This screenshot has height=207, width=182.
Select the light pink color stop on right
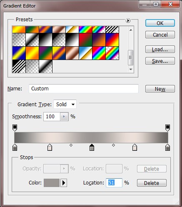click(x=135, y=147)
